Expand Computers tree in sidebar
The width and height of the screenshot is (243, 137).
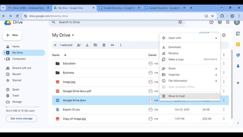coord(5,59)
